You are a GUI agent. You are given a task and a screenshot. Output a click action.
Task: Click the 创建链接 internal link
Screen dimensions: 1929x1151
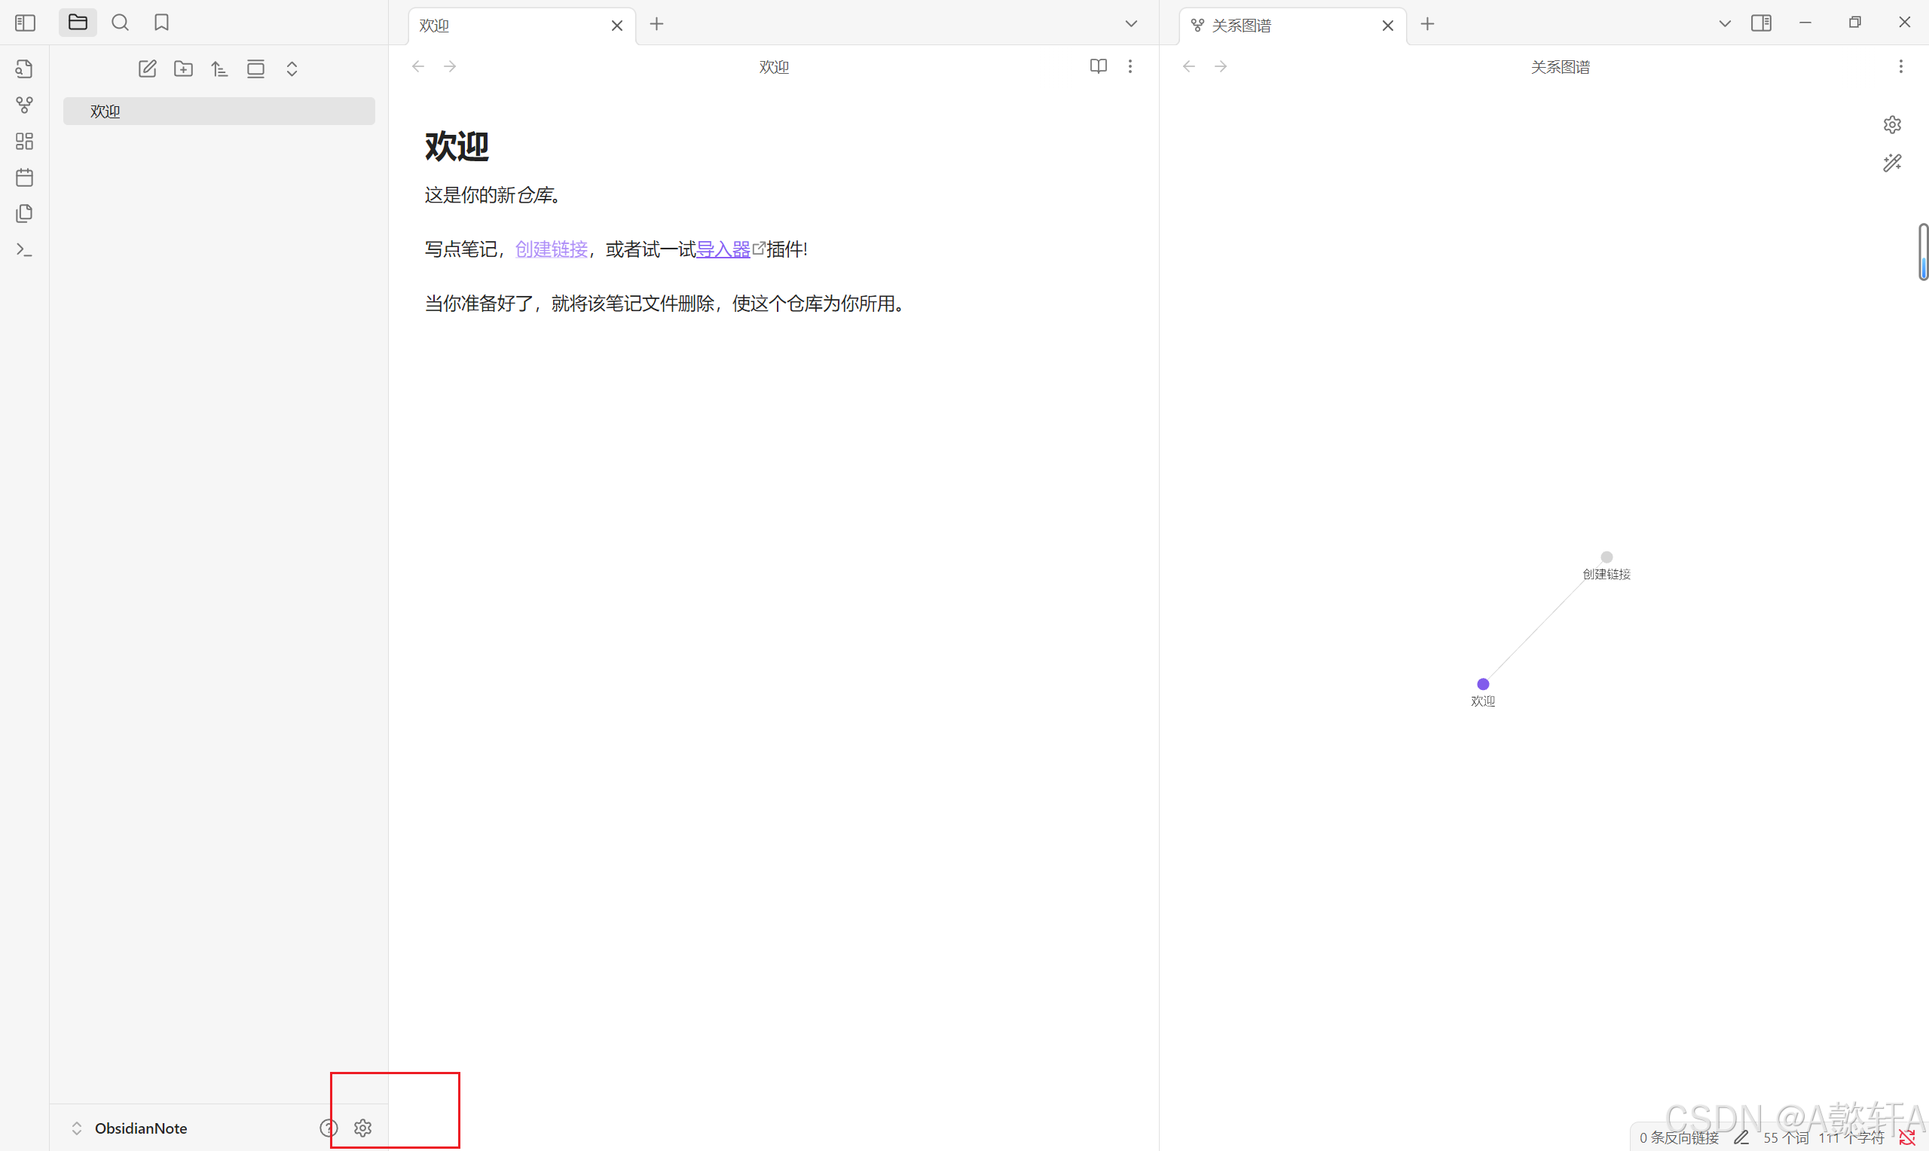tap(552, 249)
